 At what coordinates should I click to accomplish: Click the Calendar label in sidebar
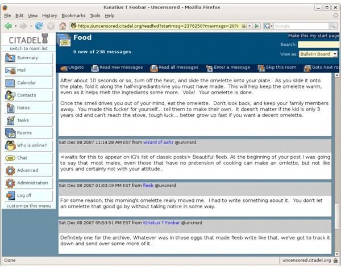tap(27, 83)
